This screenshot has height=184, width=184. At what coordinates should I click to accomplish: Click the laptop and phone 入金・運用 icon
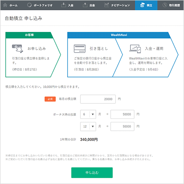tap(135, 49)
